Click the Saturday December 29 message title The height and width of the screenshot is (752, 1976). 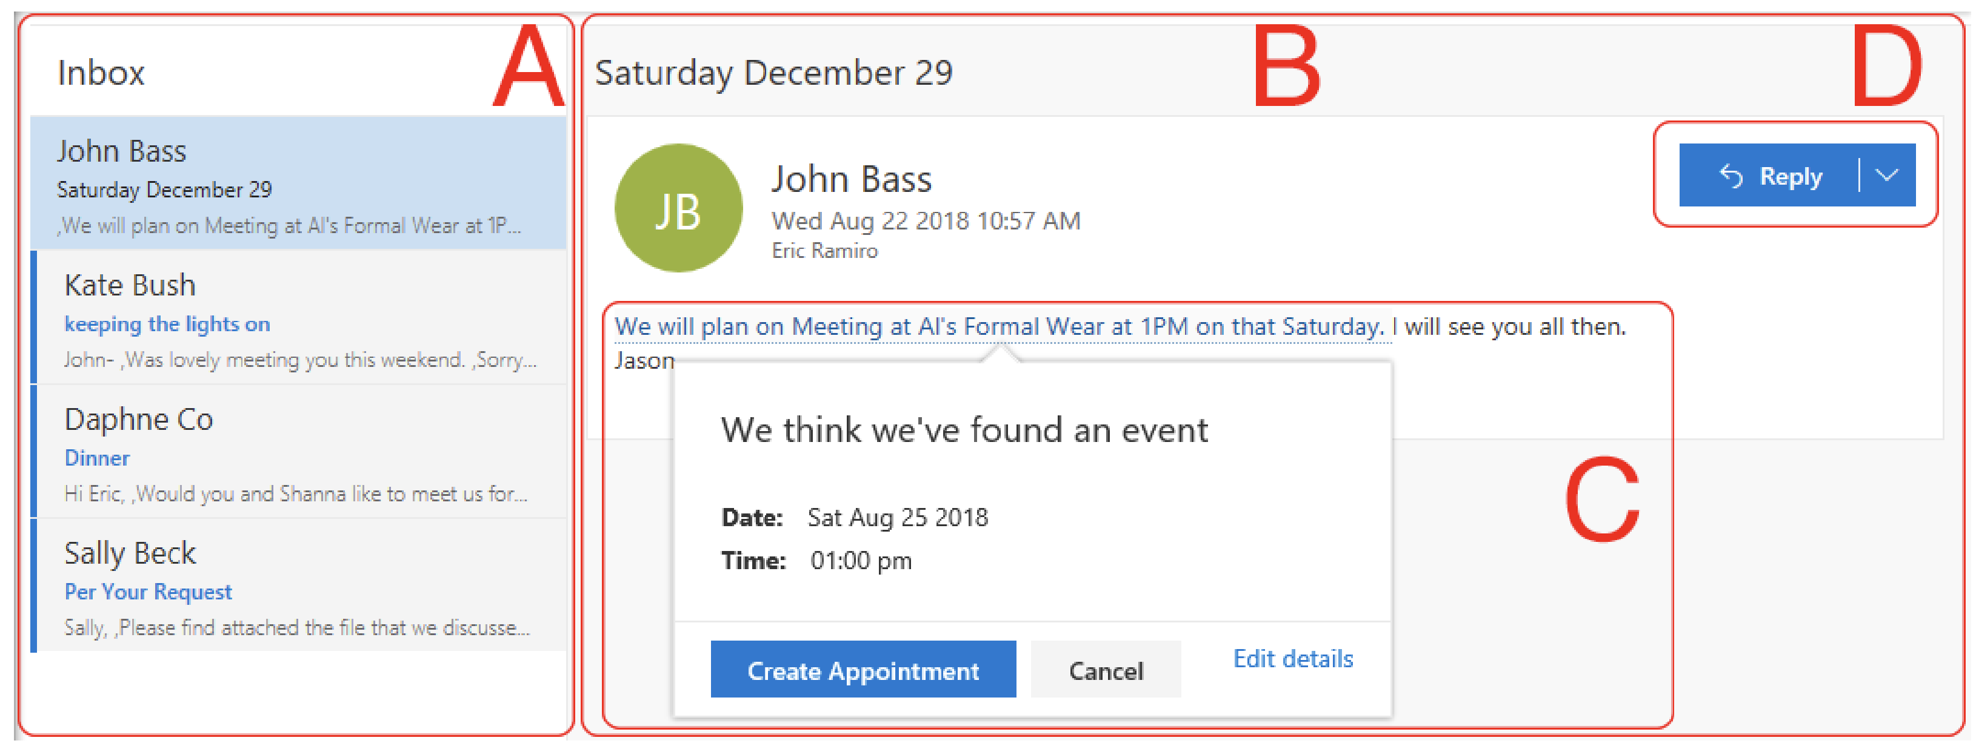tap(773, 74)
